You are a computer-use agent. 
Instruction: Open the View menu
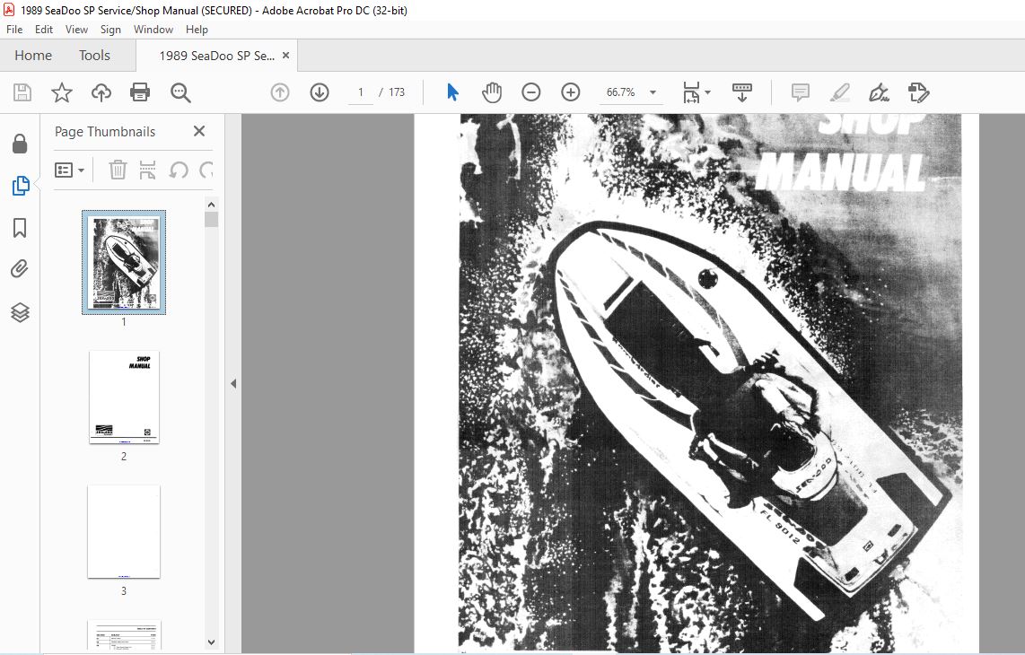(x=76, y=30)
